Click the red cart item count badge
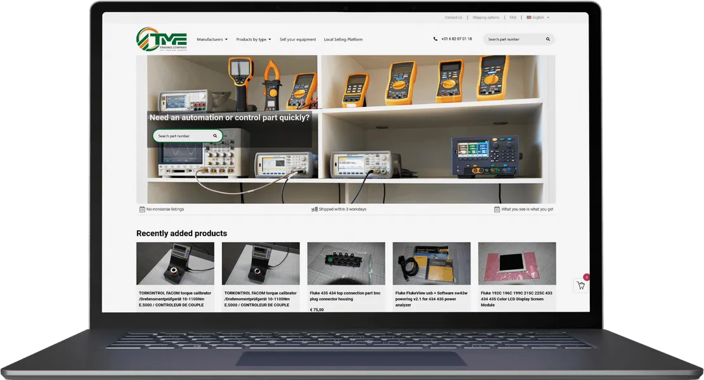The height and width of the screenshot is (380, 704). coord(586,277)
